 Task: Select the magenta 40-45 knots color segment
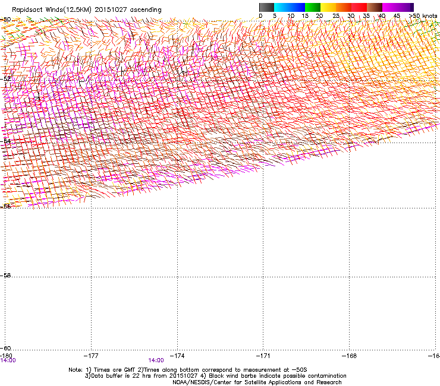(390, 7)
